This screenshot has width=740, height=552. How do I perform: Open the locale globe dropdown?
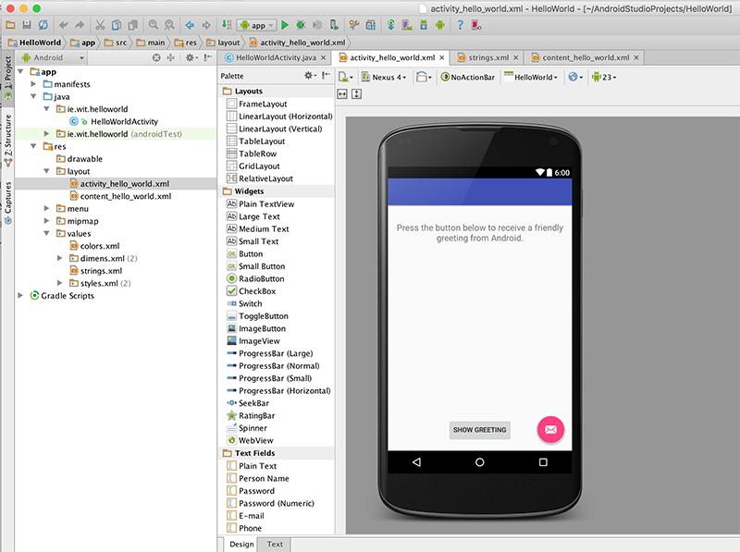point(575,77)
